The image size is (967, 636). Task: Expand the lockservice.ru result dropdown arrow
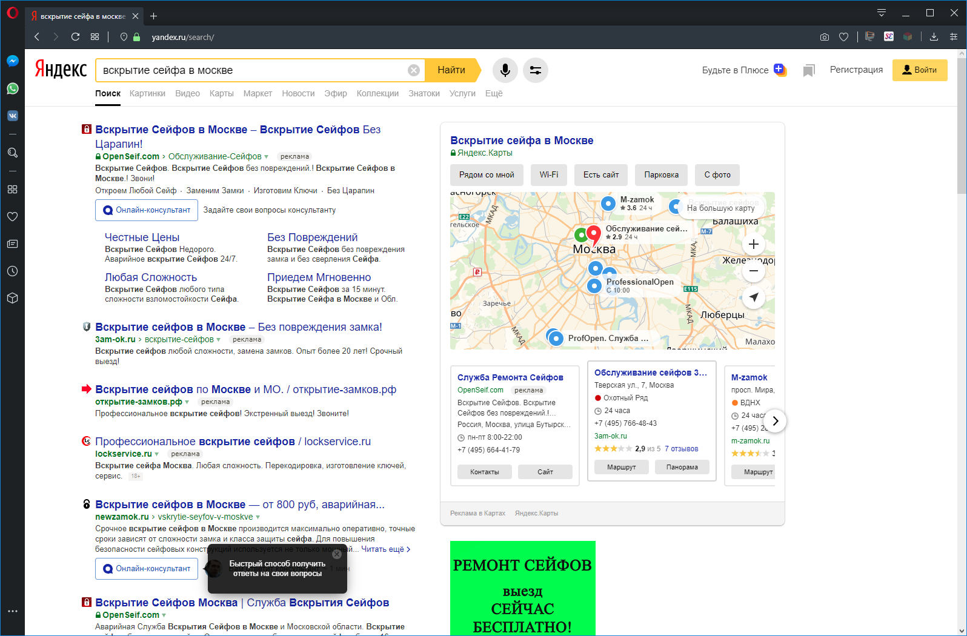[x=157, y=454]
